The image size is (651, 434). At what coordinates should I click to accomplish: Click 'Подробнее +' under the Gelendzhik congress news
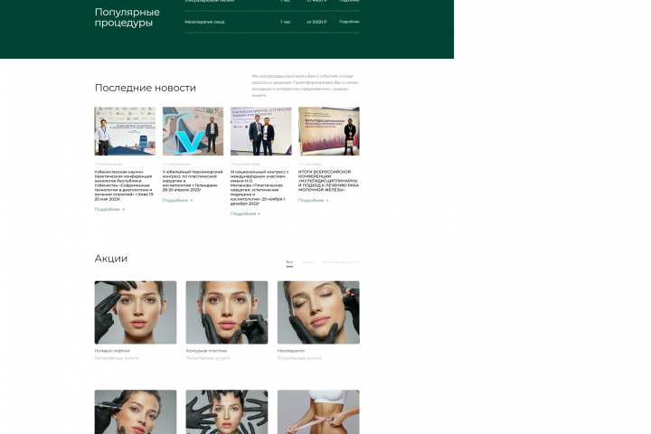pos(178,200)
